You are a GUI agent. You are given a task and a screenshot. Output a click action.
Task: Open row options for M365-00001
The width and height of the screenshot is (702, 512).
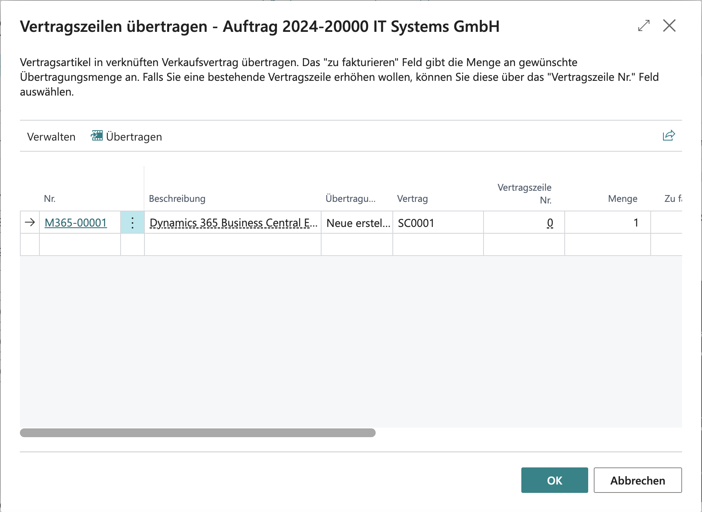pyautogui.click(x=133, y=223)
